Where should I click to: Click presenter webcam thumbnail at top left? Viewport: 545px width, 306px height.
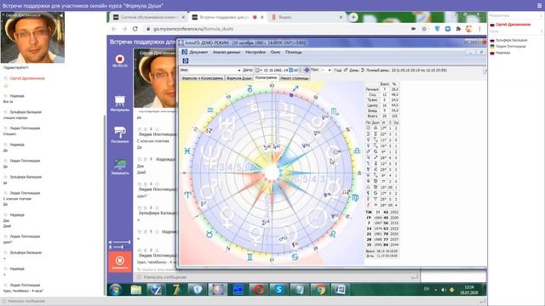click(32, 37)
